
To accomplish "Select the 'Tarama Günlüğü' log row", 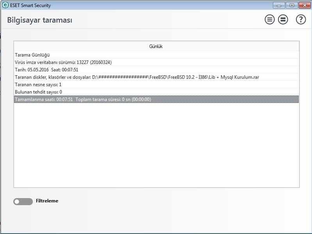I will (157, 55).
